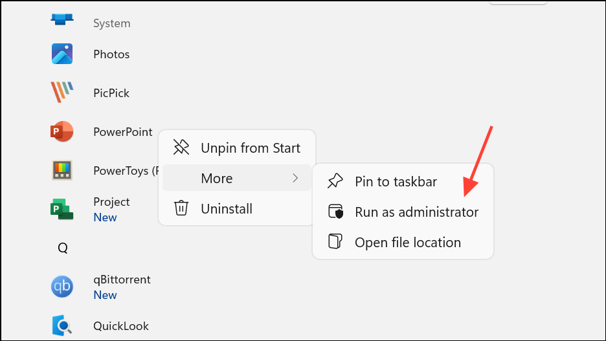Jump to letter Q section header

coord(63,248)
